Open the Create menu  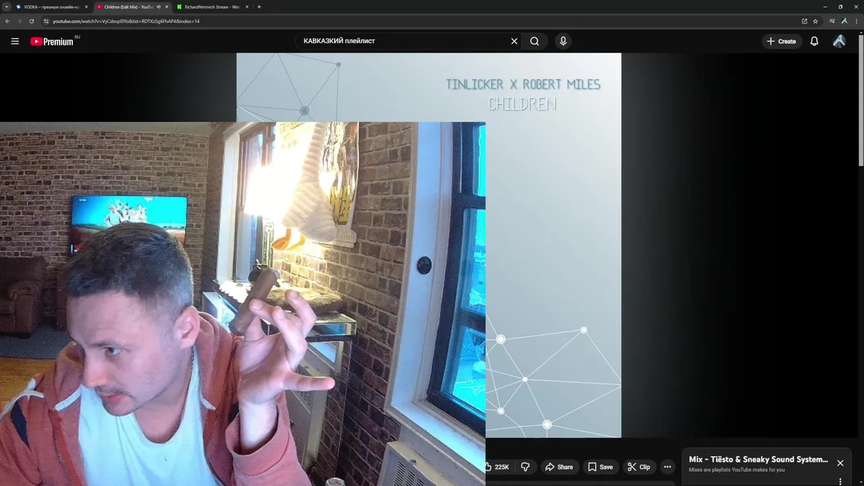pyautogui.click(x=782, y=41)
